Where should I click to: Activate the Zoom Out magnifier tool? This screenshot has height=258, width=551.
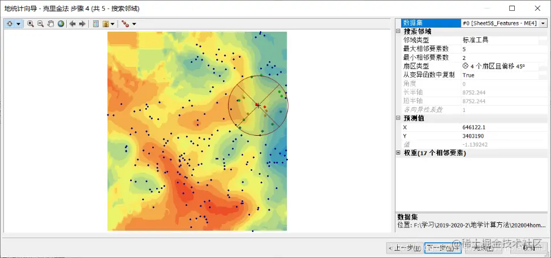coord(40,24)
